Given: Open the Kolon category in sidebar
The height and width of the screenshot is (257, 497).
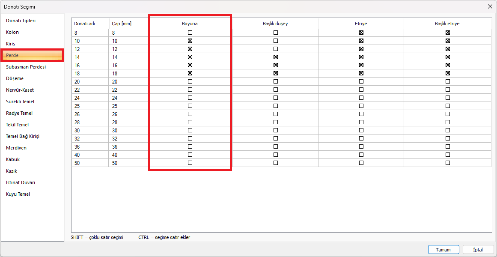Looking at the screenshot, I should coord(12,32).
